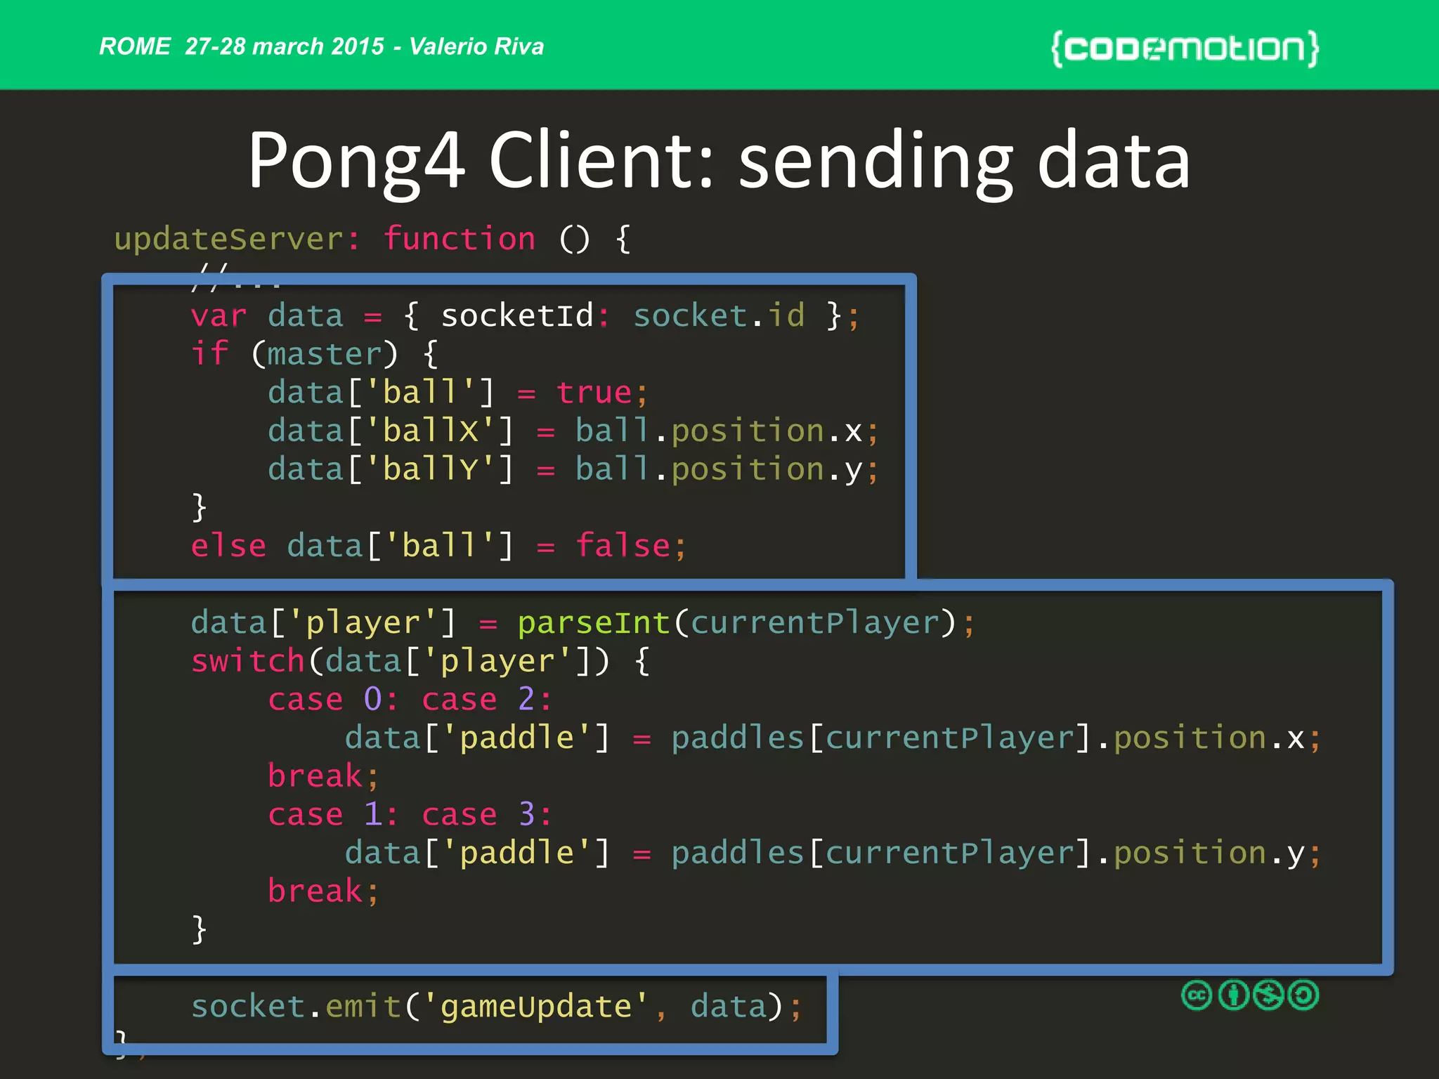
Task: Click the line "socket.emit('gameUpdate', data);"
Action: [x=496, y=1007]
